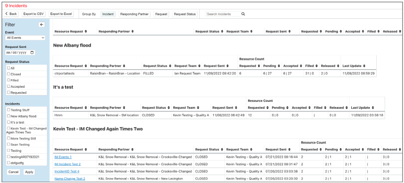
Task: Open the calendar picker in Request Sent field
Action: [x=32, y=53]
